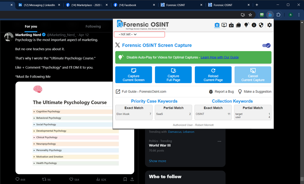Click Capture Full Page button
Image resolution: width=304 pixels, height=184 pixels.
173,75
